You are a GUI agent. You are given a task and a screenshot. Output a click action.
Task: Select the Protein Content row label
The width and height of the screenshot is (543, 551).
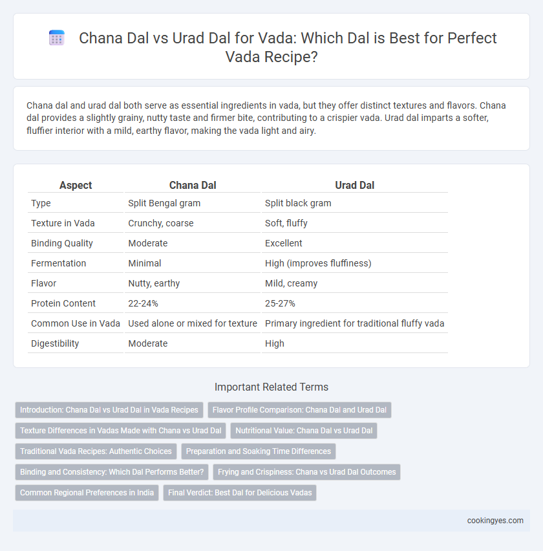63,303
